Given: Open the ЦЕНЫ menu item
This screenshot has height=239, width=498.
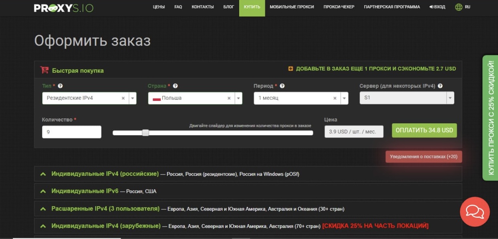Looking at the screenshot, I should [159, 7].
